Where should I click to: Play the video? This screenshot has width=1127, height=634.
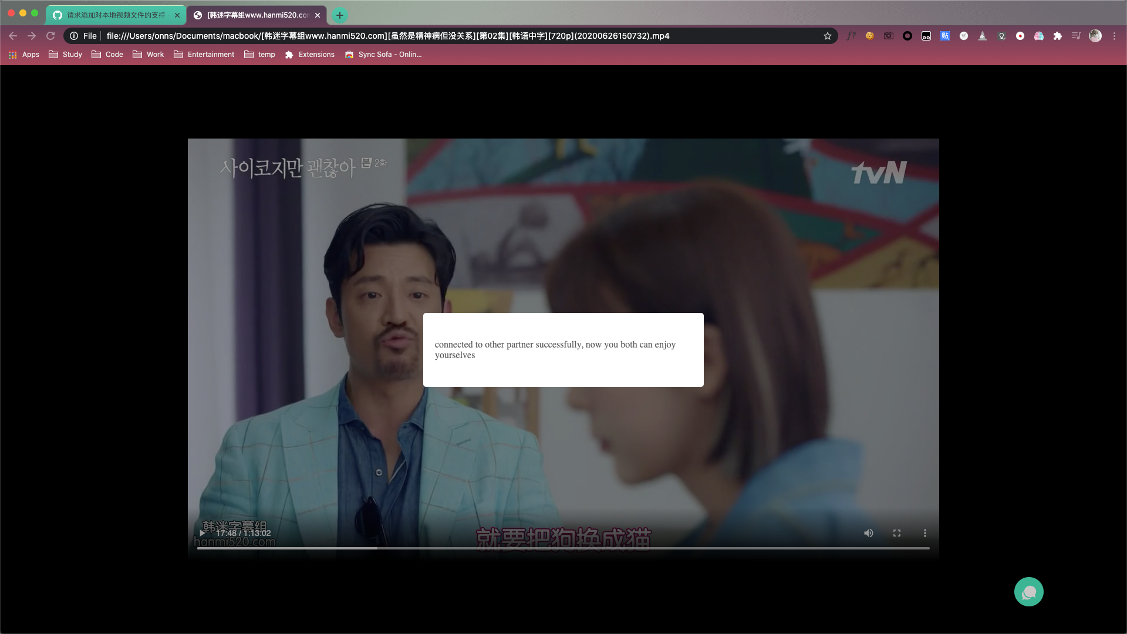click(x=203, y=533)
